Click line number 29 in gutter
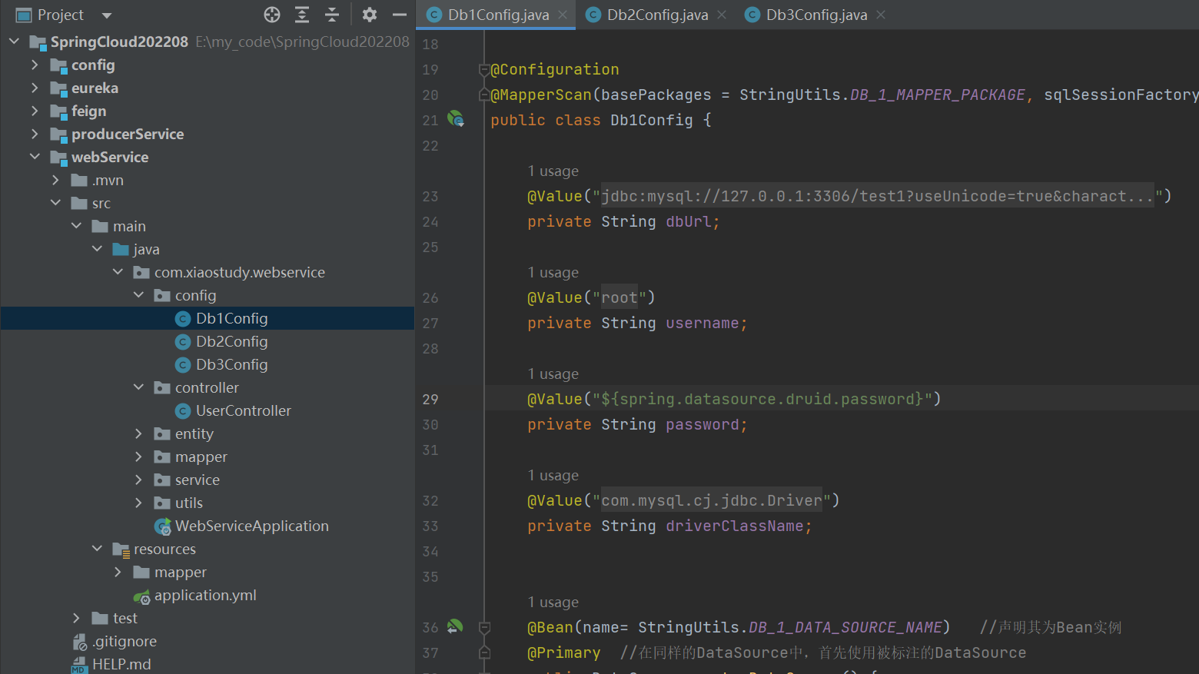This screenshot has height=674, width=1199. pos(430,399)
